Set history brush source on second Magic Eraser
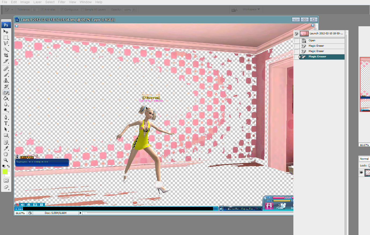 (x=297, y=51)
